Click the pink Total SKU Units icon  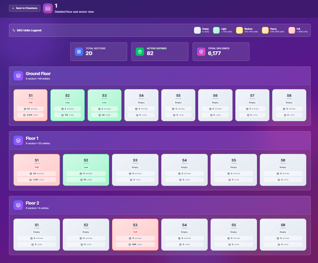(x=201, y=52)
